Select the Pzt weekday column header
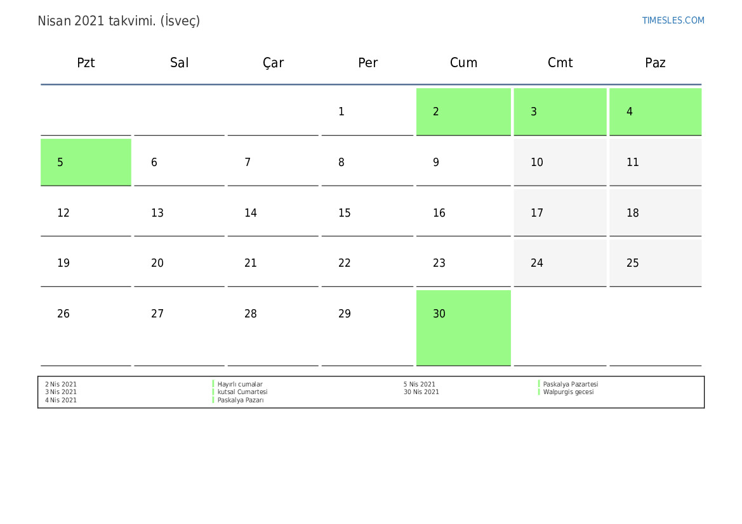The width and height of the screenshot is (742, 524). click(x=86, y=63)
